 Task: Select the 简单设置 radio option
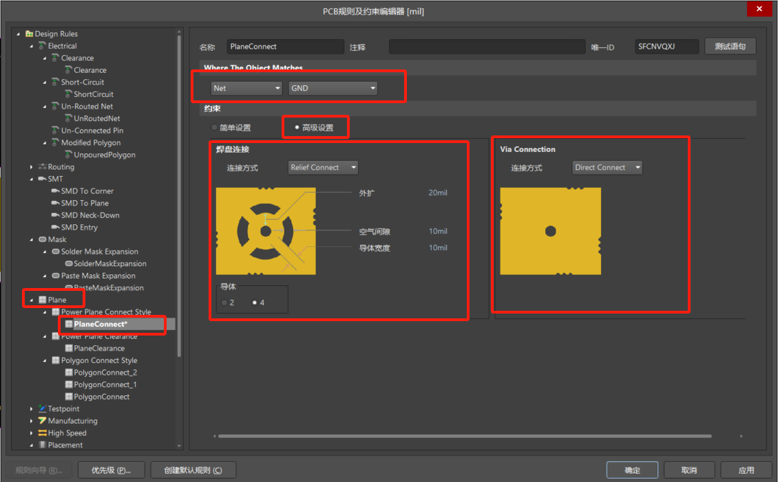pos(215,128)
